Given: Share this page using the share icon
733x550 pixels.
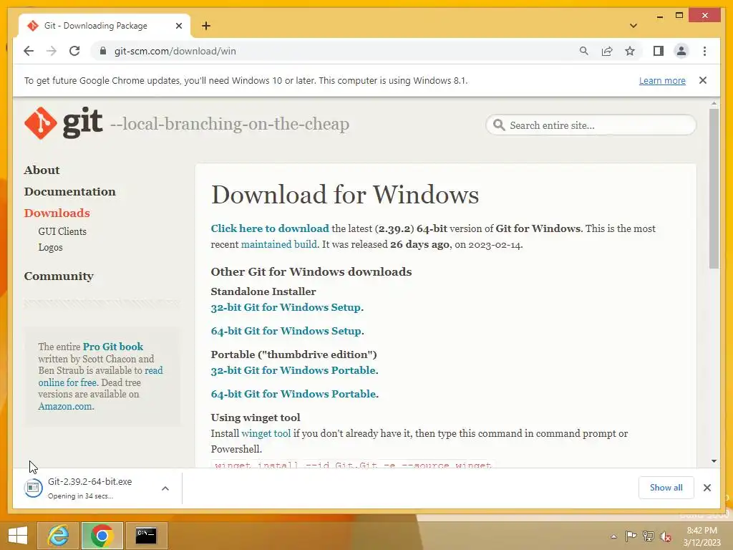Looking at the screenshot, I should (607, 51).
